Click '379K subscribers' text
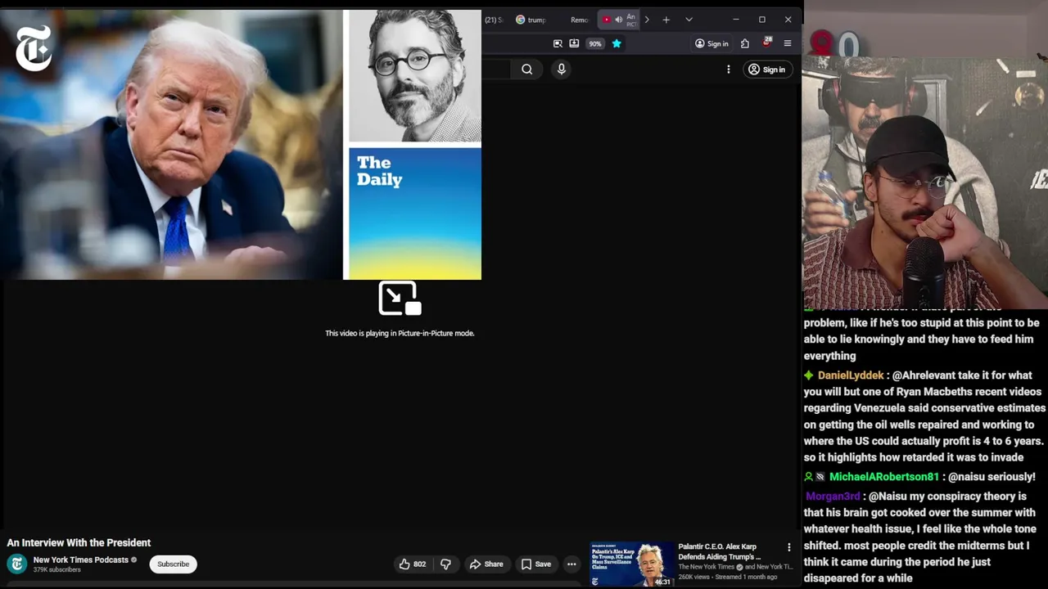This screenshot has height=589, width=1048. (x=56, y=570)
